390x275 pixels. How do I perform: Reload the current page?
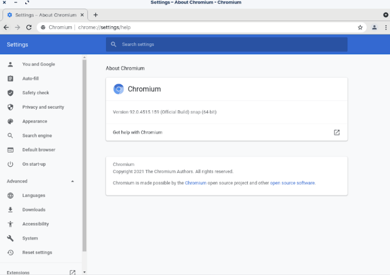point(29,27)
